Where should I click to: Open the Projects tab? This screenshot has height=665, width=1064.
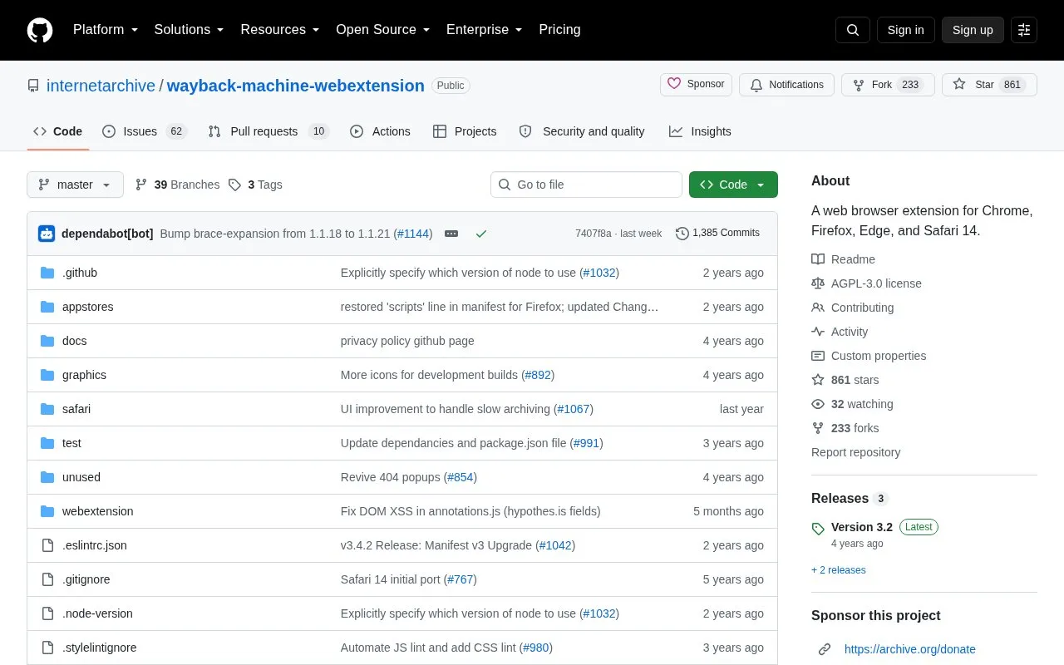(x=465, y=131)
